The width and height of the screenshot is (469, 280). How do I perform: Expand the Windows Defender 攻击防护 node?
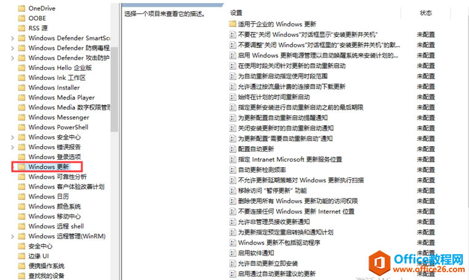[12, 58]
